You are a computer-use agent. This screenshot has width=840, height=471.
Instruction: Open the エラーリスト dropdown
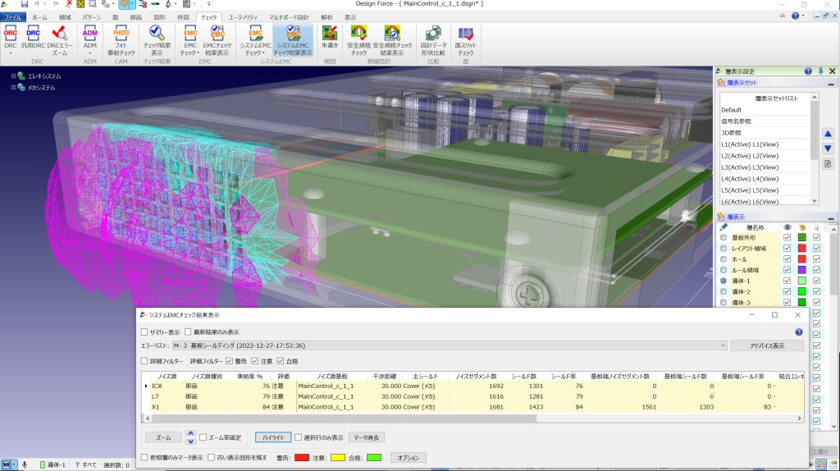pos(723,345)
